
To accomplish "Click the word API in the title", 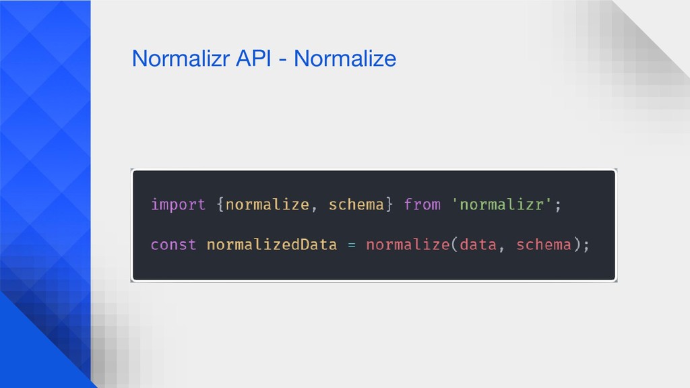I will pos(254,59).
